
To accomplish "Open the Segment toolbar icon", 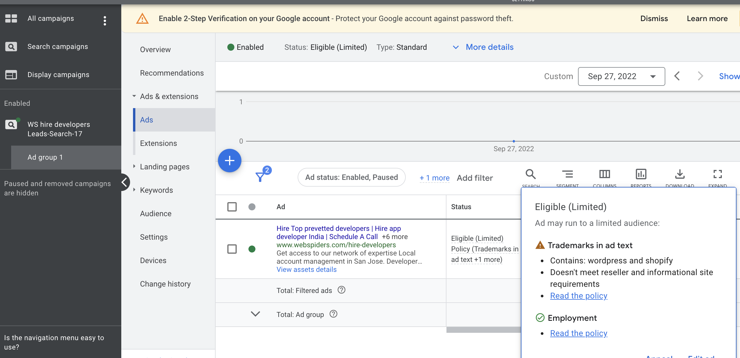I will (x=567, y=175).
